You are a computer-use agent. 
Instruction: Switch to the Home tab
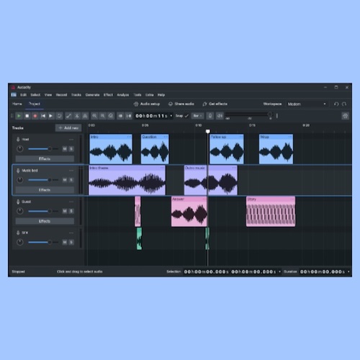(17, 104)
